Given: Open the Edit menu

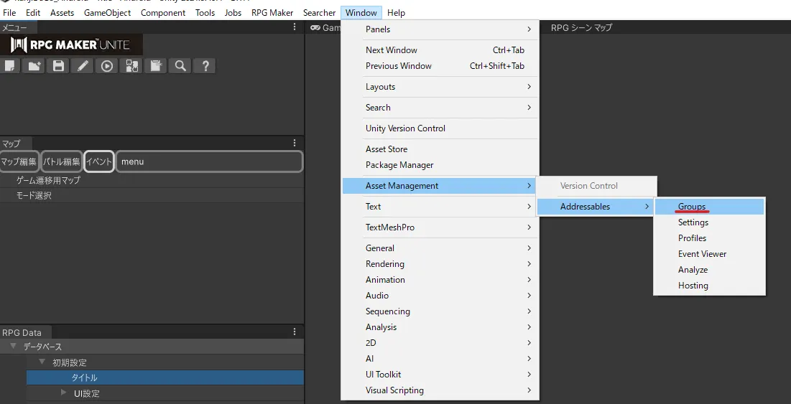Looking at the screenshot, I should pos(33,13).
